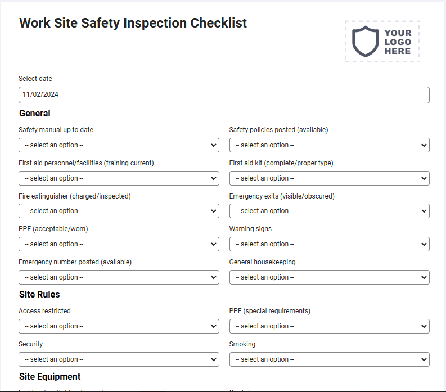Image resolution: width=446 pixels, height=392 pixels.
Task: Click the Site Equipment section heading
Action: tap(50, 377)
